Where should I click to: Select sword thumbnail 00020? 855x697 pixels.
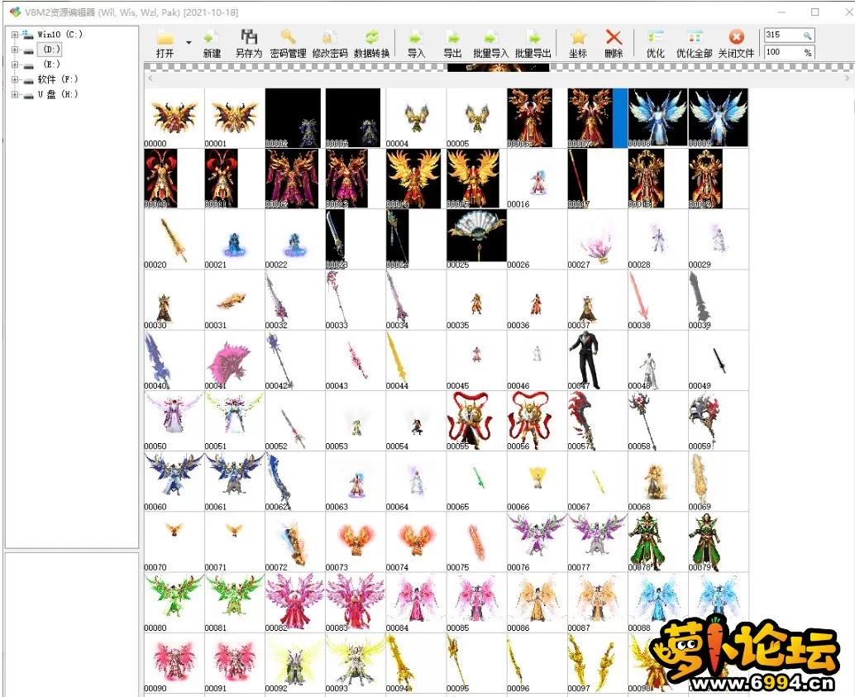pyautogui.click(x=174, y=239)
